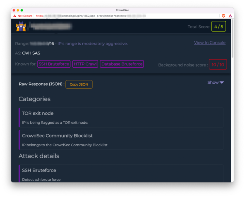Screen dimensions: 245x197
Task: Click the CrowdSec Community Blocklist card
Action: (x=121, y=140)
